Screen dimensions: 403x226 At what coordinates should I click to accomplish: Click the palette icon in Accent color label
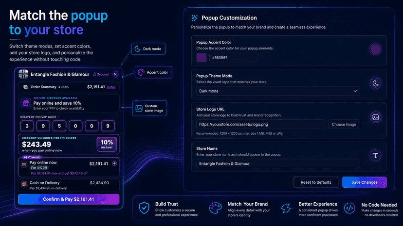(141, 72)
